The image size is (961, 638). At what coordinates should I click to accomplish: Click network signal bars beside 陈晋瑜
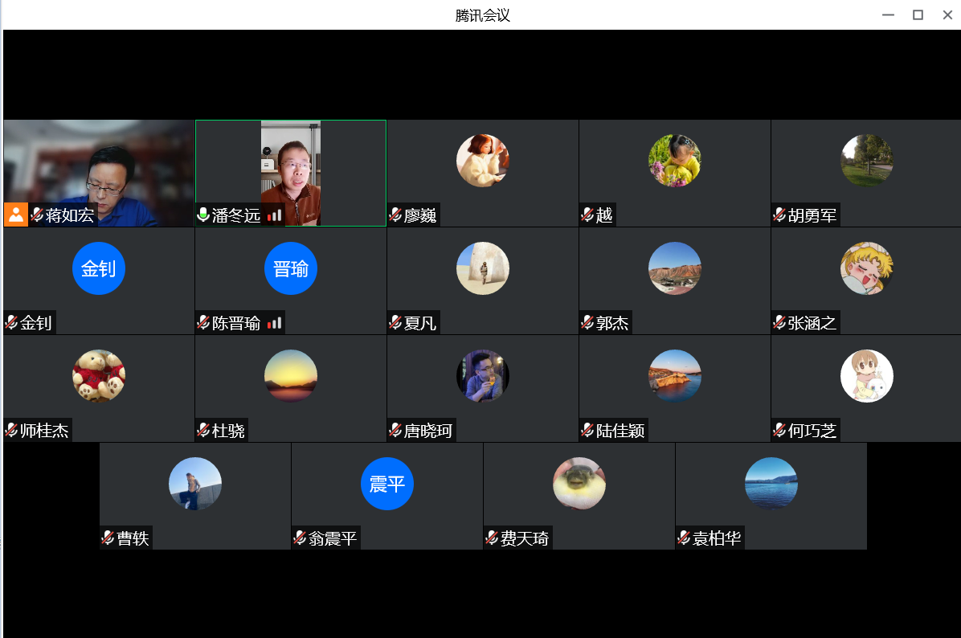coord(275,323)
